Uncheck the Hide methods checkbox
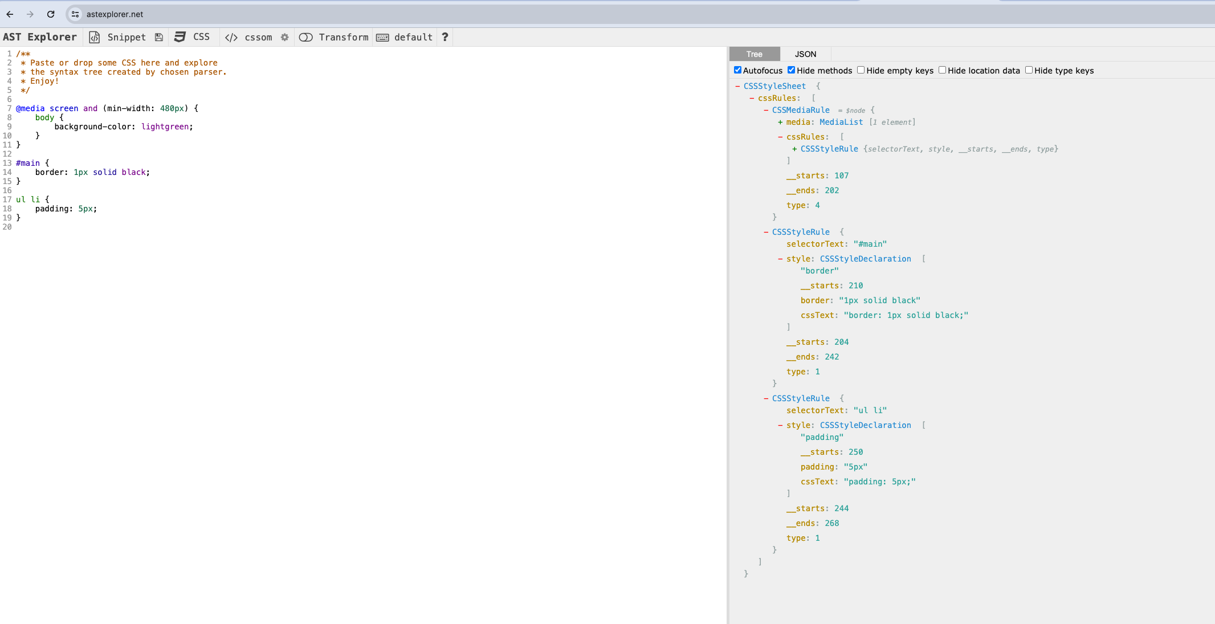1215x624 pixels. point(791,70)
